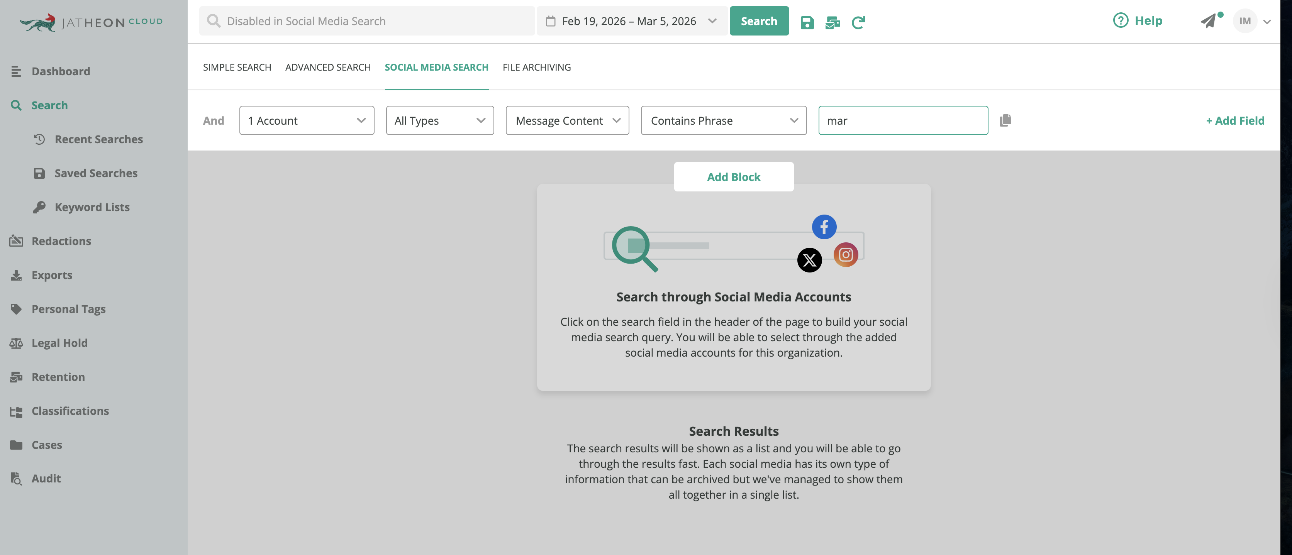Click the And operator label
Image resolution: width=1292 pixels, height=555 pixels.
coord(213,120)
